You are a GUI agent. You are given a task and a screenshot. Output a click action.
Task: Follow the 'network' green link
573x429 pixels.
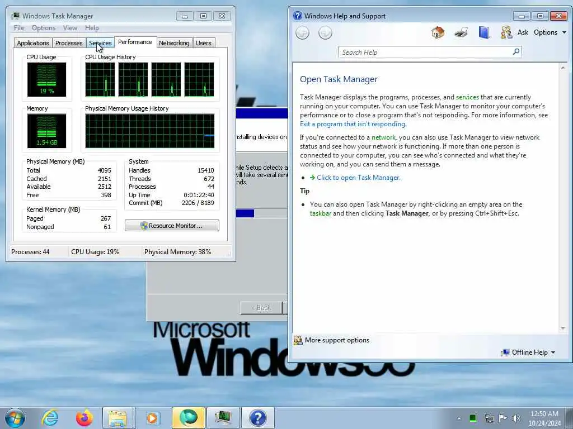coord(383,137)
